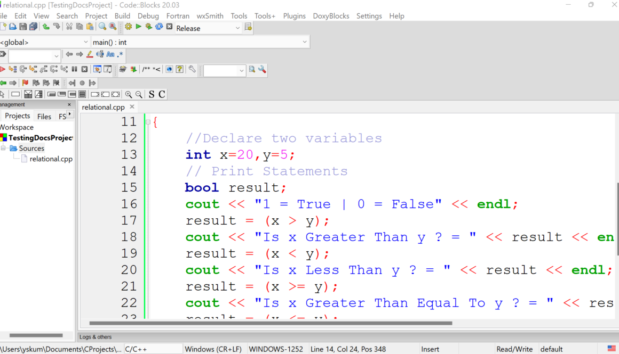The height and width of the screenshot is (354, 619).
Task: Open the wxSmith menu
Action: [x=210, y=16]
